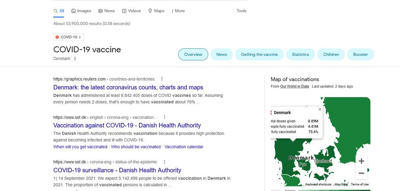Viewport: 400px width, 191px height.
Task: Click the News tab newspaper icon
Action: [100, 11]
